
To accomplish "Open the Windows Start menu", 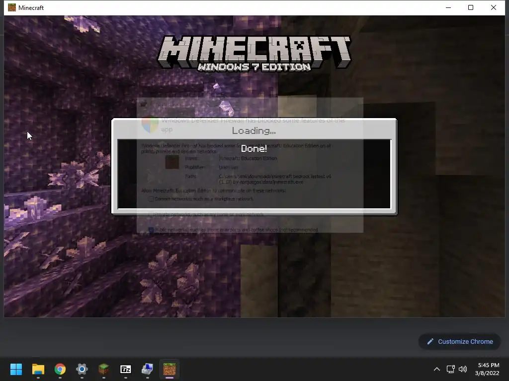I will pyautogui.click(x=16, y=369).
